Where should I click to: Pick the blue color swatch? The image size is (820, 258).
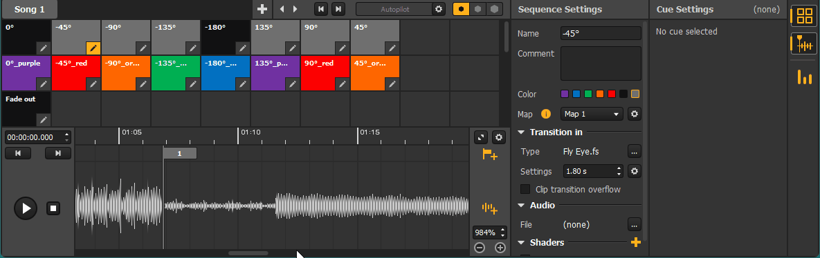[576, 95]
